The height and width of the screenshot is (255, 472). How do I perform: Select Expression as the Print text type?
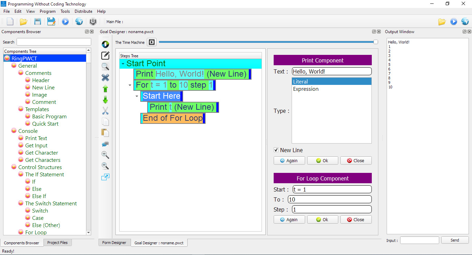(x=306, y=89)
